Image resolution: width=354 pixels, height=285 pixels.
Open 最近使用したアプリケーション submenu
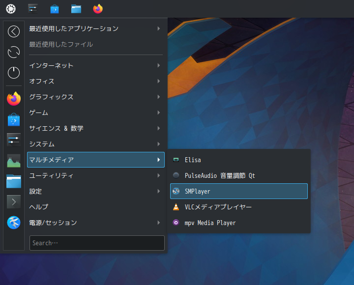pyautogui.click(x=96, y=28)
